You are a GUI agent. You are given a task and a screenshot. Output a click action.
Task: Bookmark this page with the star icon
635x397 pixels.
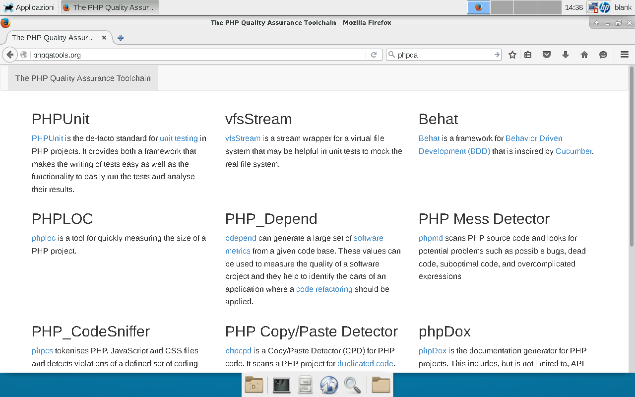click(512, 55)
